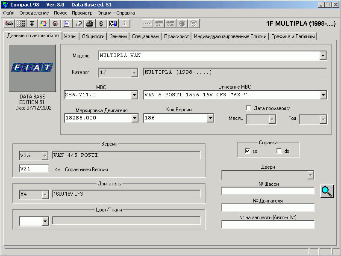Image resolution: width=341 pixels, height=256 pixels.
Task: Open the Определение menu
Action: (34, 13)
